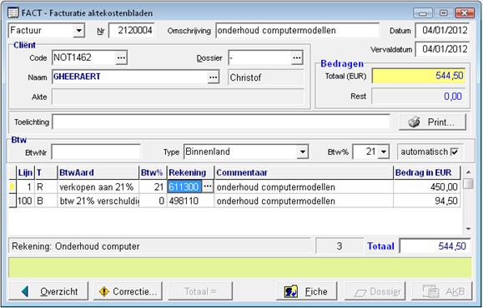This screenshot has height=308, width=483.
Task: Open the Rekening 611300 lookup ellipsis
Action: click(x=208, y=186)
